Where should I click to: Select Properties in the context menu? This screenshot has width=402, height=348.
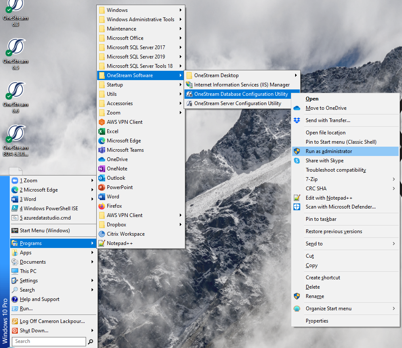coord(345,321)
